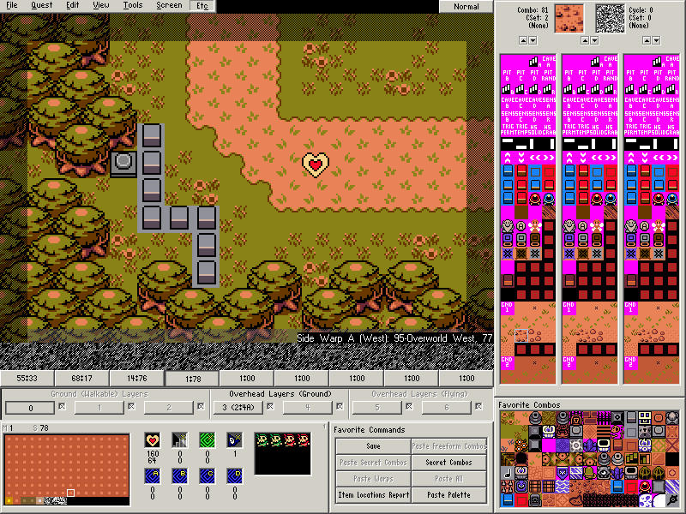Image resolution: width=686 pixels, height=514 pixels.
Task: Switch to the 68:17 map tab
Action: tap(81, 378)
